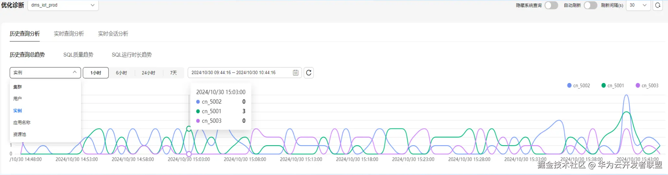Screen dimensions: 668x175
Task: Select the 7天 time range button
Action: coord(173,73)
